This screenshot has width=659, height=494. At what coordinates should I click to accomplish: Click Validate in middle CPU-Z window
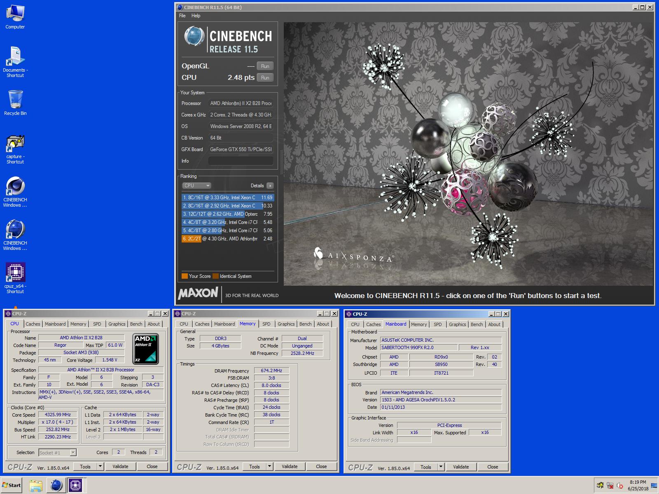tap(290, 466)
